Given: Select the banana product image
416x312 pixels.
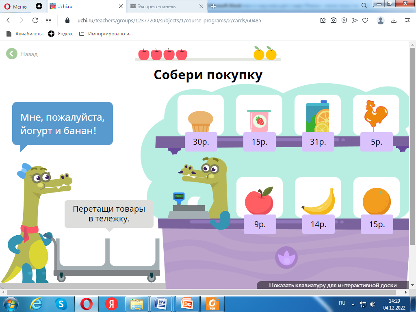Looking at the screenshot, I should pos(318,201).
